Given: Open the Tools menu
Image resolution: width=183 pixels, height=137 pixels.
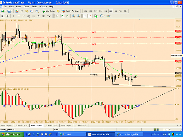Looking at the screenshot, I should tap(34, 6).
